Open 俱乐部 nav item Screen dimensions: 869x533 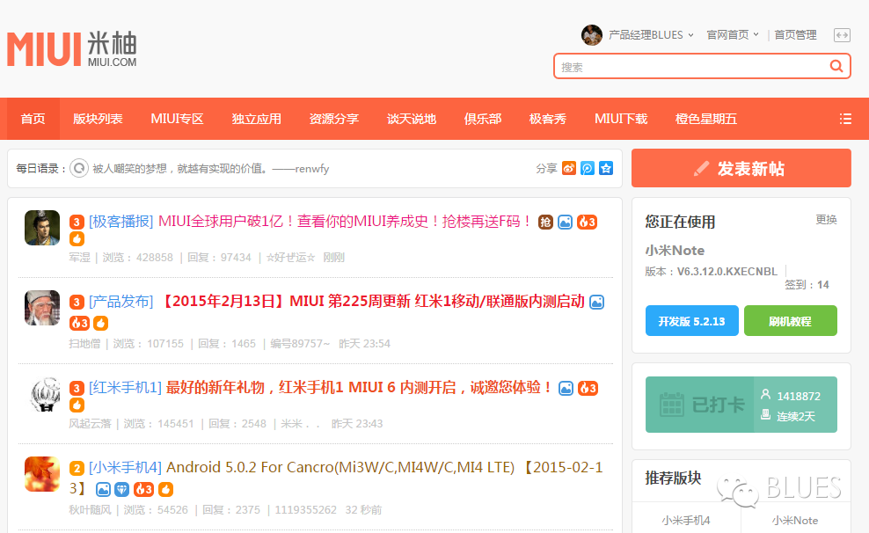point(482,119)
